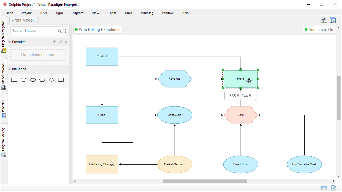
Task: Select the ellipse shape in Influence palette
Action: (x=24, y=80)
